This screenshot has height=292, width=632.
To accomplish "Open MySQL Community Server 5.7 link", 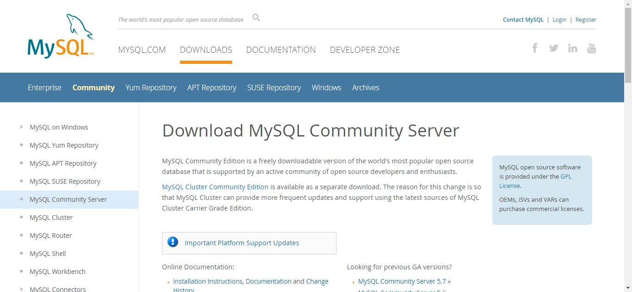I will click(404, 281).
